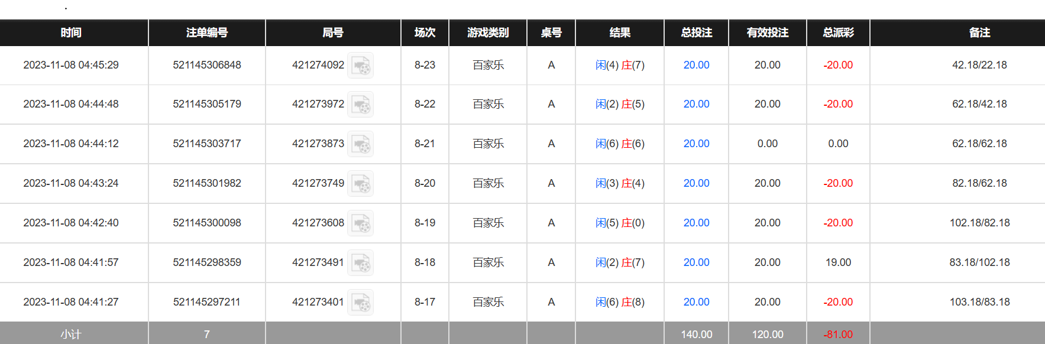
Task: Open video replay icon for round 421273491
Action: pyautogui.click(x=360, y=263)
